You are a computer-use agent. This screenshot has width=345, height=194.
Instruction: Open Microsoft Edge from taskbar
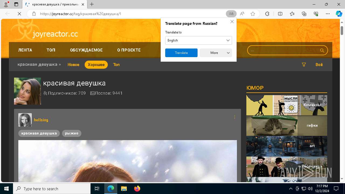pyautogui.click(x=111, y=189)
